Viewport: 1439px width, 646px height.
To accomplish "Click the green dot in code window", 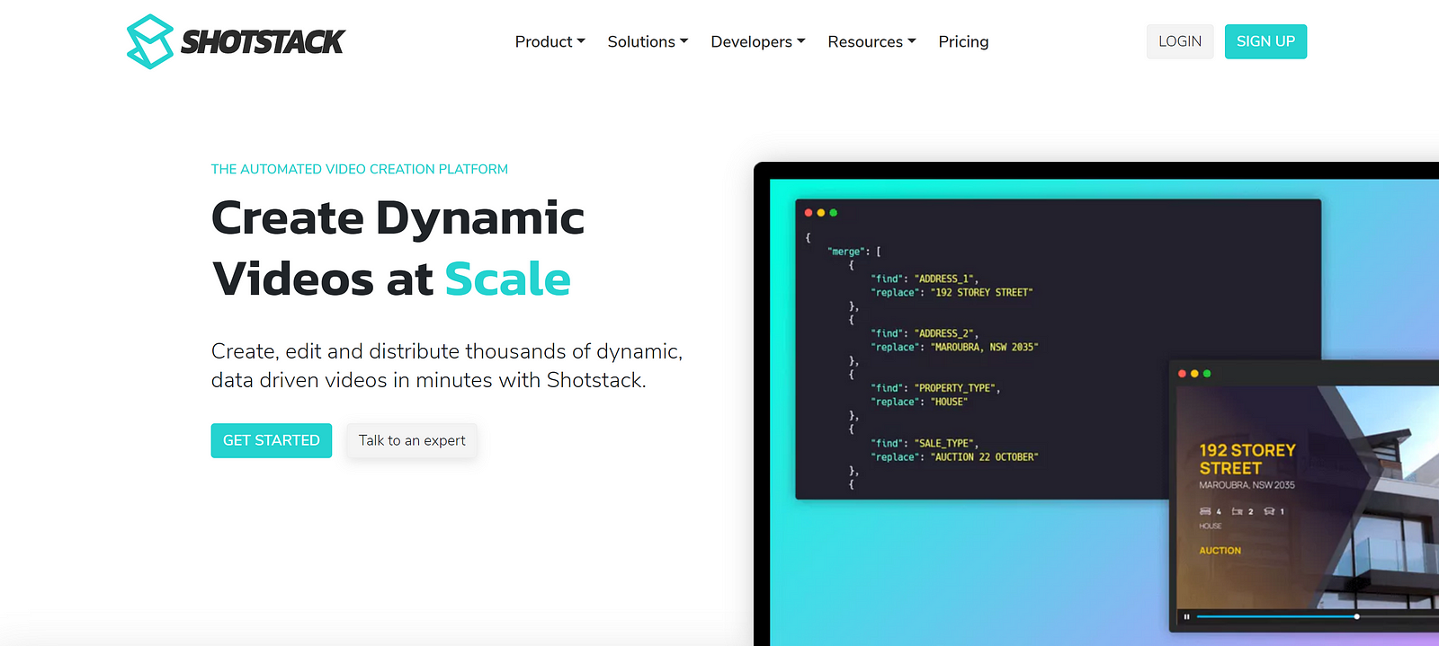I will (834, 213).
